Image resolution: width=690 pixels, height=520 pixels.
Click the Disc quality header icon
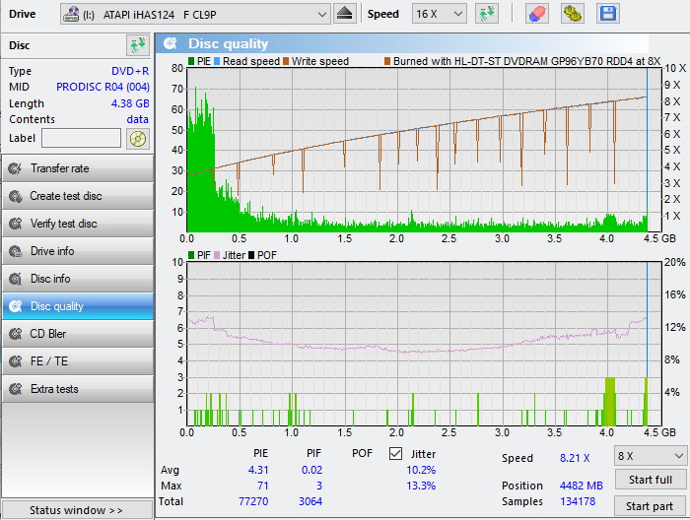tap(172, 43)
